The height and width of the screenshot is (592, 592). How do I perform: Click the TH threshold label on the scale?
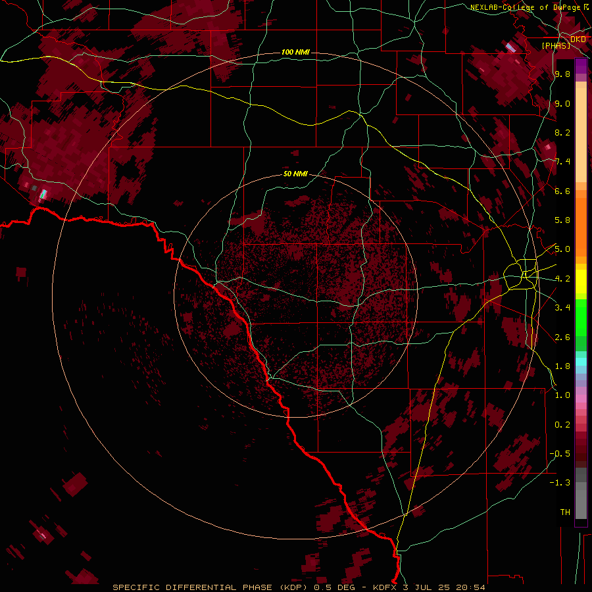[565, 512]
